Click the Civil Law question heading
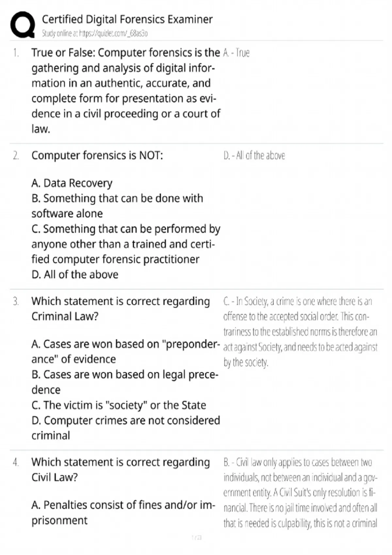 coord(121,469)
